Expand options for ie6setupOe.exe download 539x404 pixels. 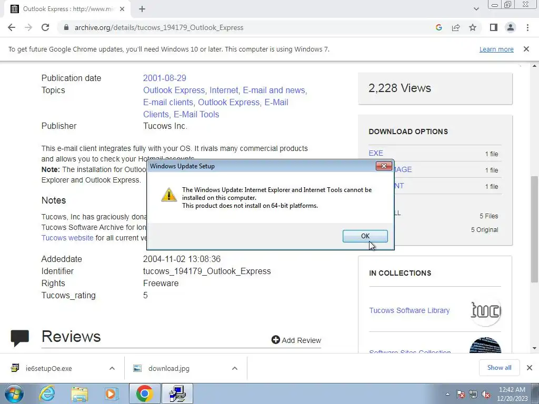pos(112,368)
